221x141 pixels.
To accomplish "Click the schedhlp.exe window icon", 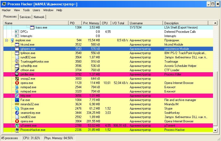I will [x=17, y=66].
